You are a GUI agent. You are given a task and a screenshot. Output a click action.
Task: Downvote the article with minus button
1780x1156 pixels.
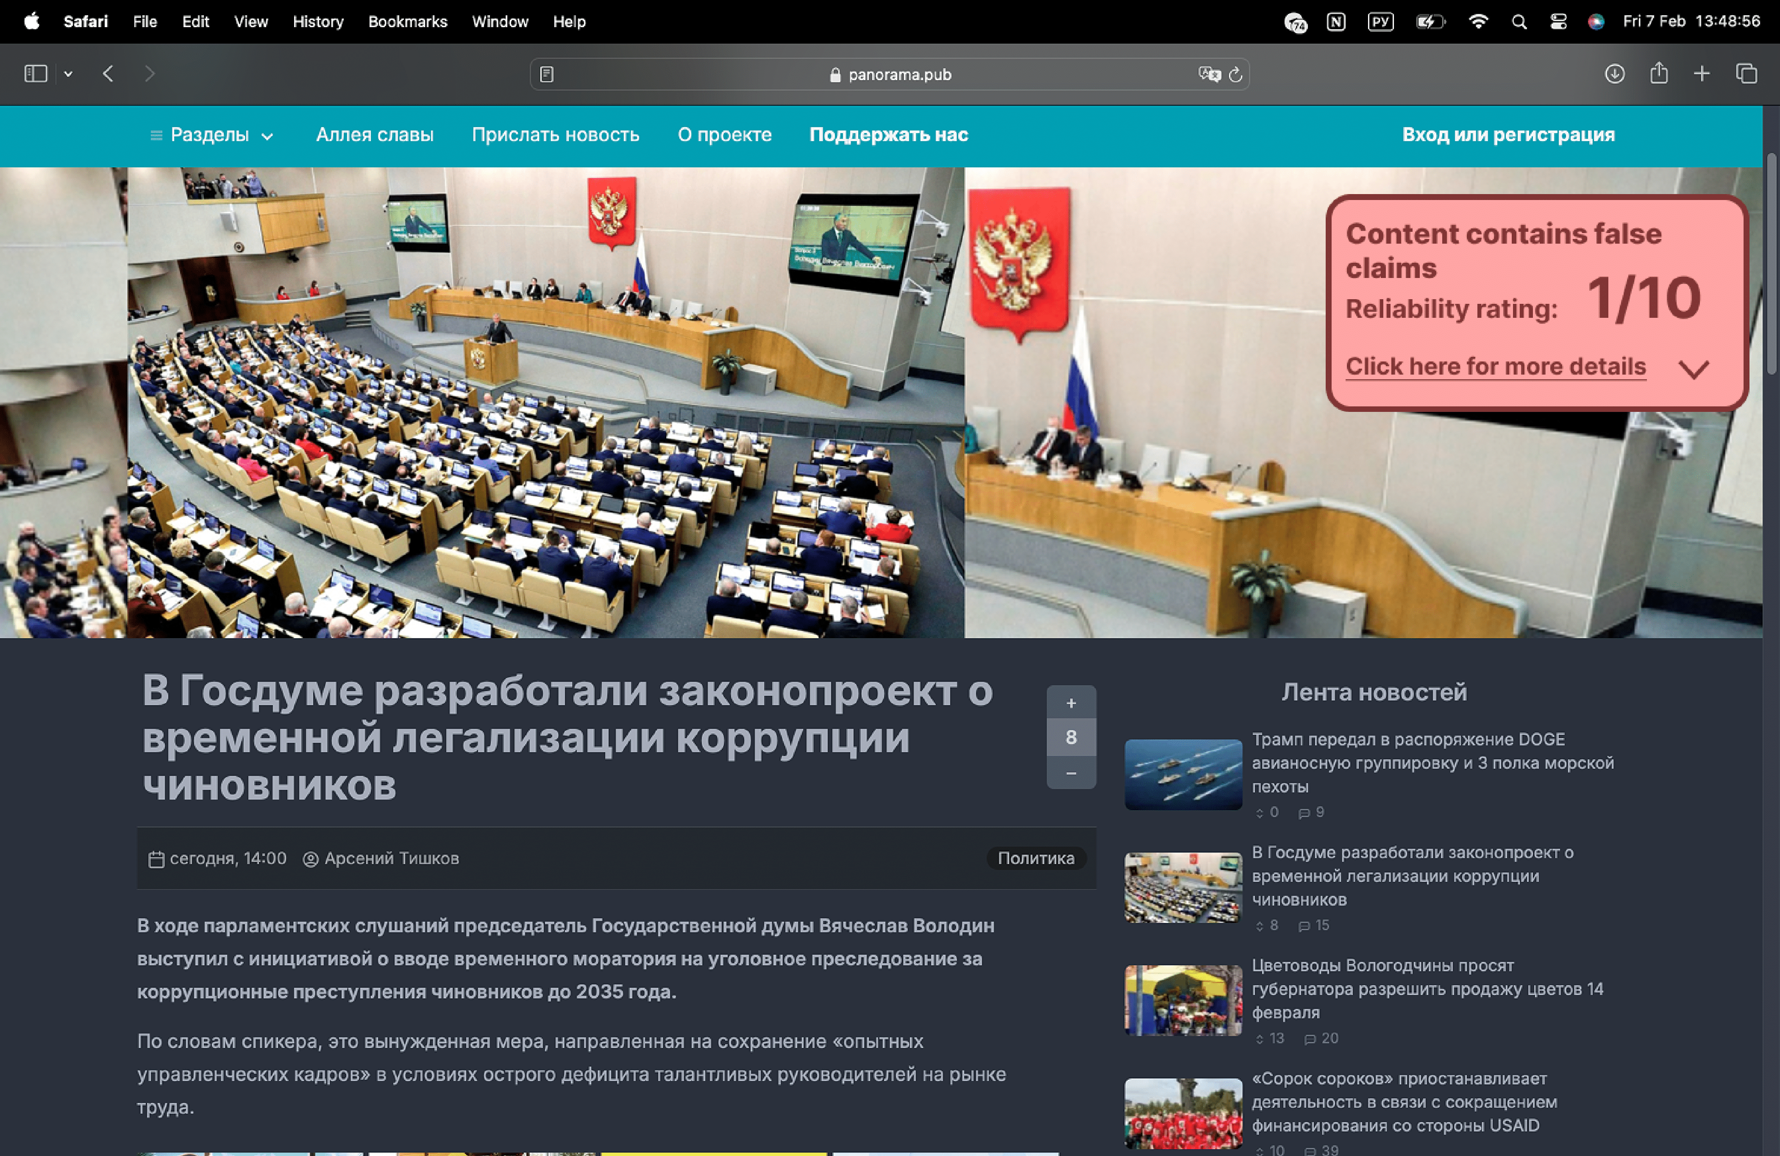[x=1071, y=773]
